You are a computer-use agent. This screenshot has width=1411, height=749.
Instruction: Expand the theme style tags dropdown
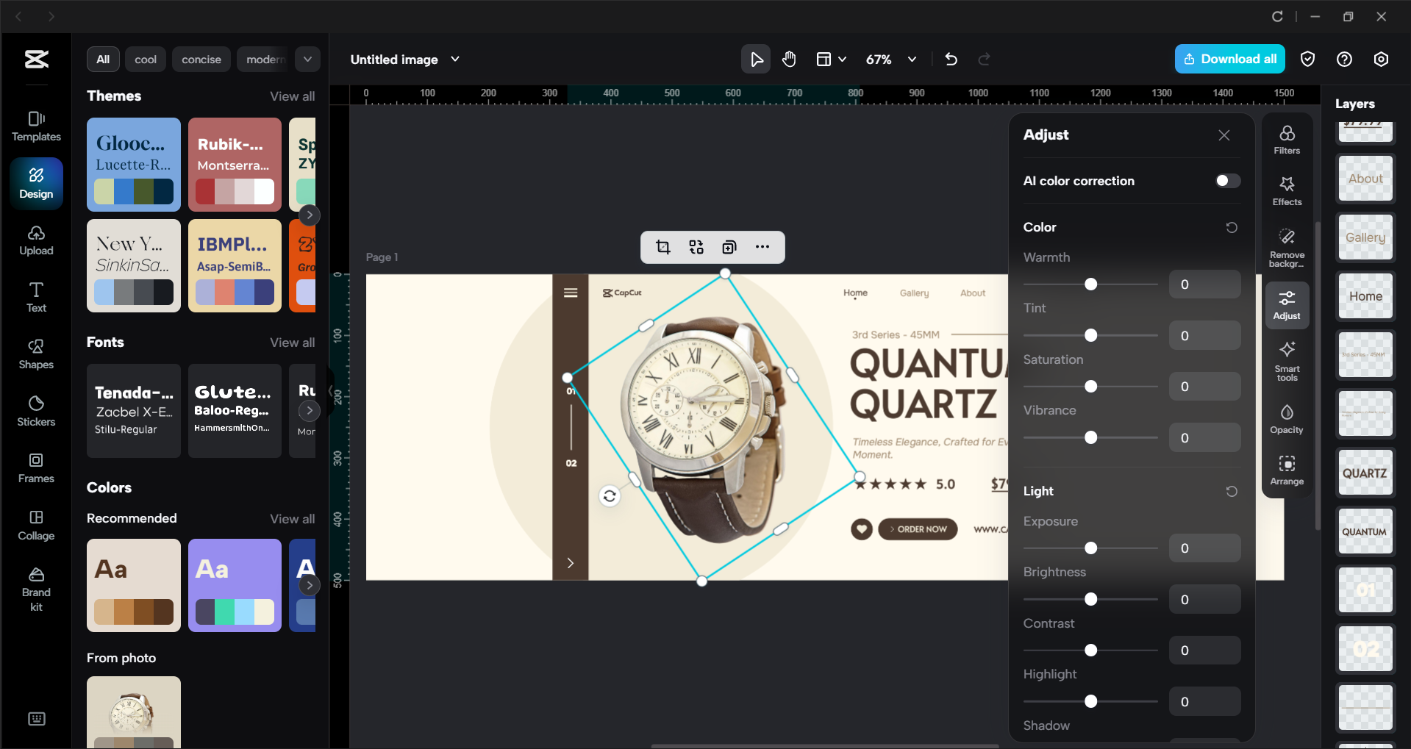pos(307,60)
